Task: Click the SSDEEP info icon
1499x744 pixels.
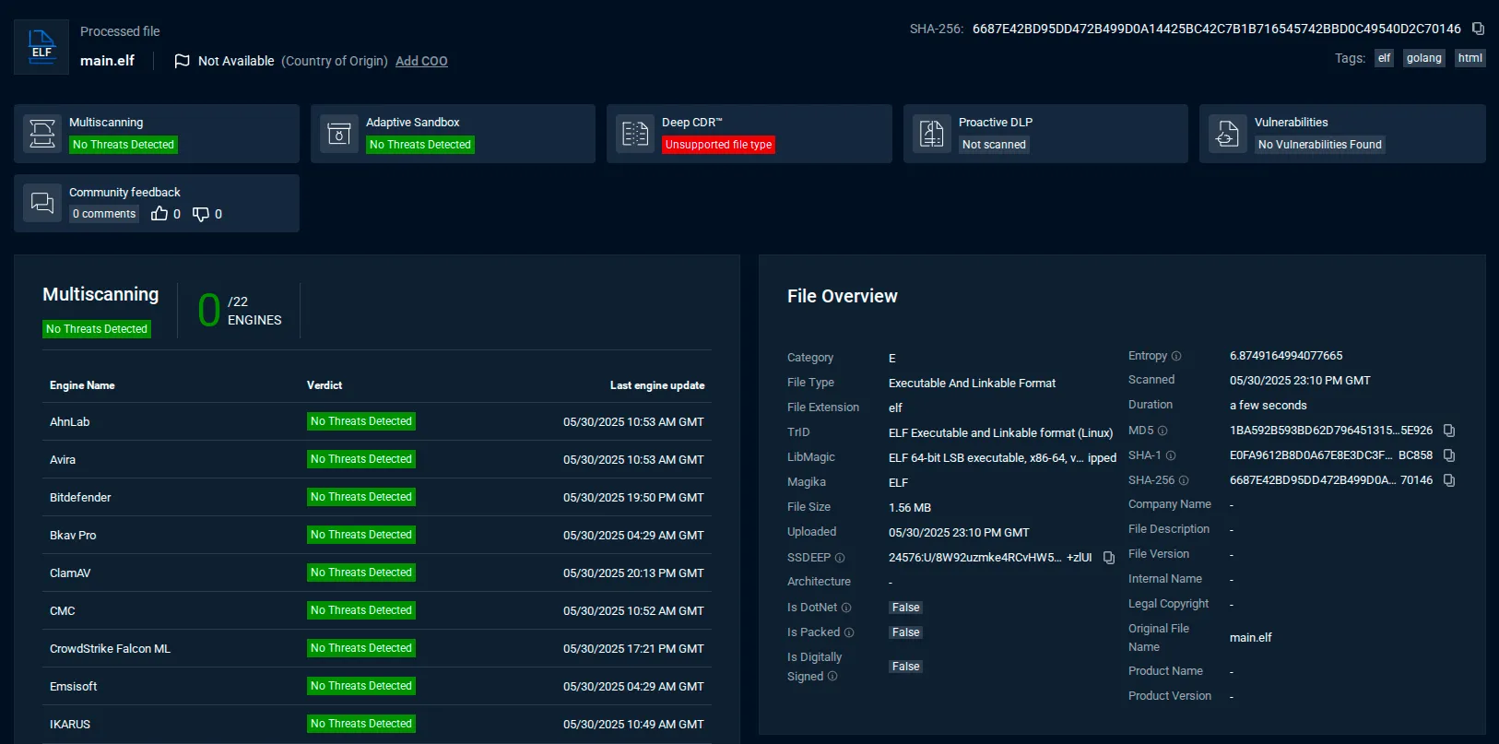Action: coord(840,558)
